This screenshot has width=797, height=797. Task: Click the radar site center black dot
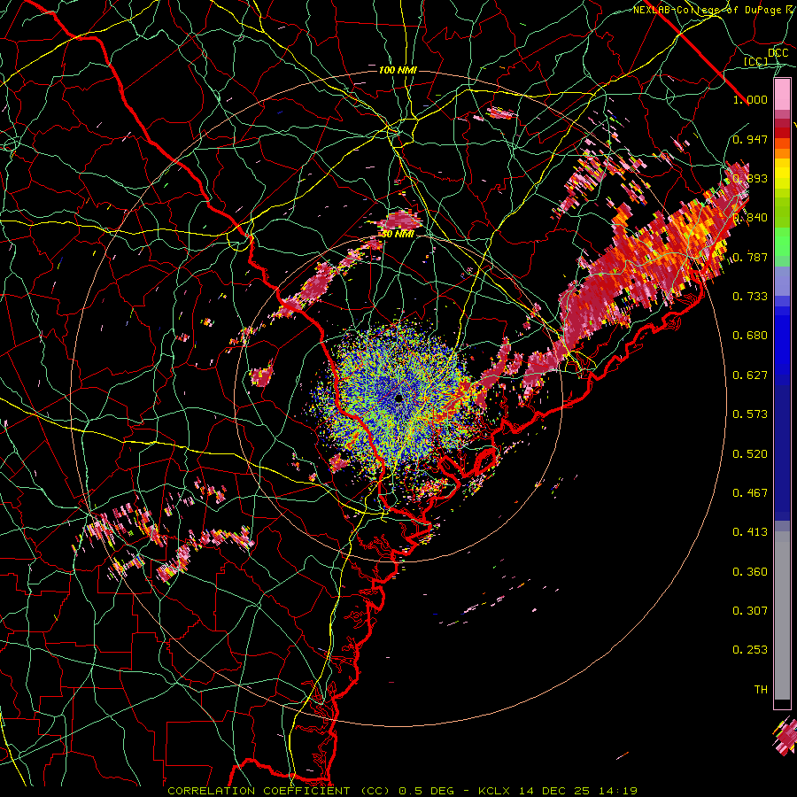pyautogui.click(x=399, y=399)
